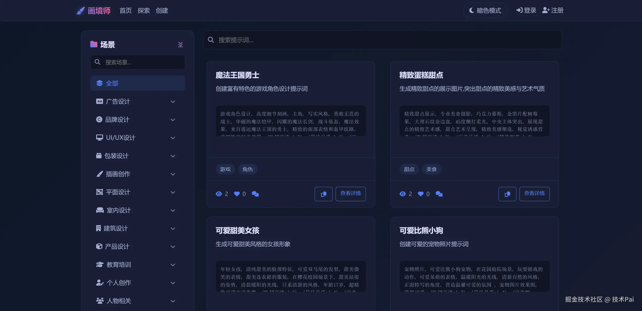The image size is (642, 311).
Task: Go to 创建 in top navigation
Action: (162, 11)
